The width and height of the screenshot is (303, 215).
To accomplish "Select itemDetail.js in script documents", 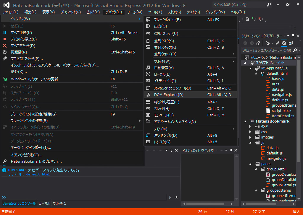I will (x=283, y=116).
